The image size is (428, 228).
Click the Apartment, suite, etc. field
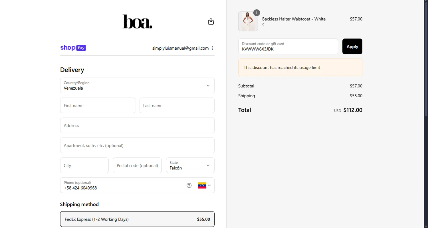[x=137, y=145]
